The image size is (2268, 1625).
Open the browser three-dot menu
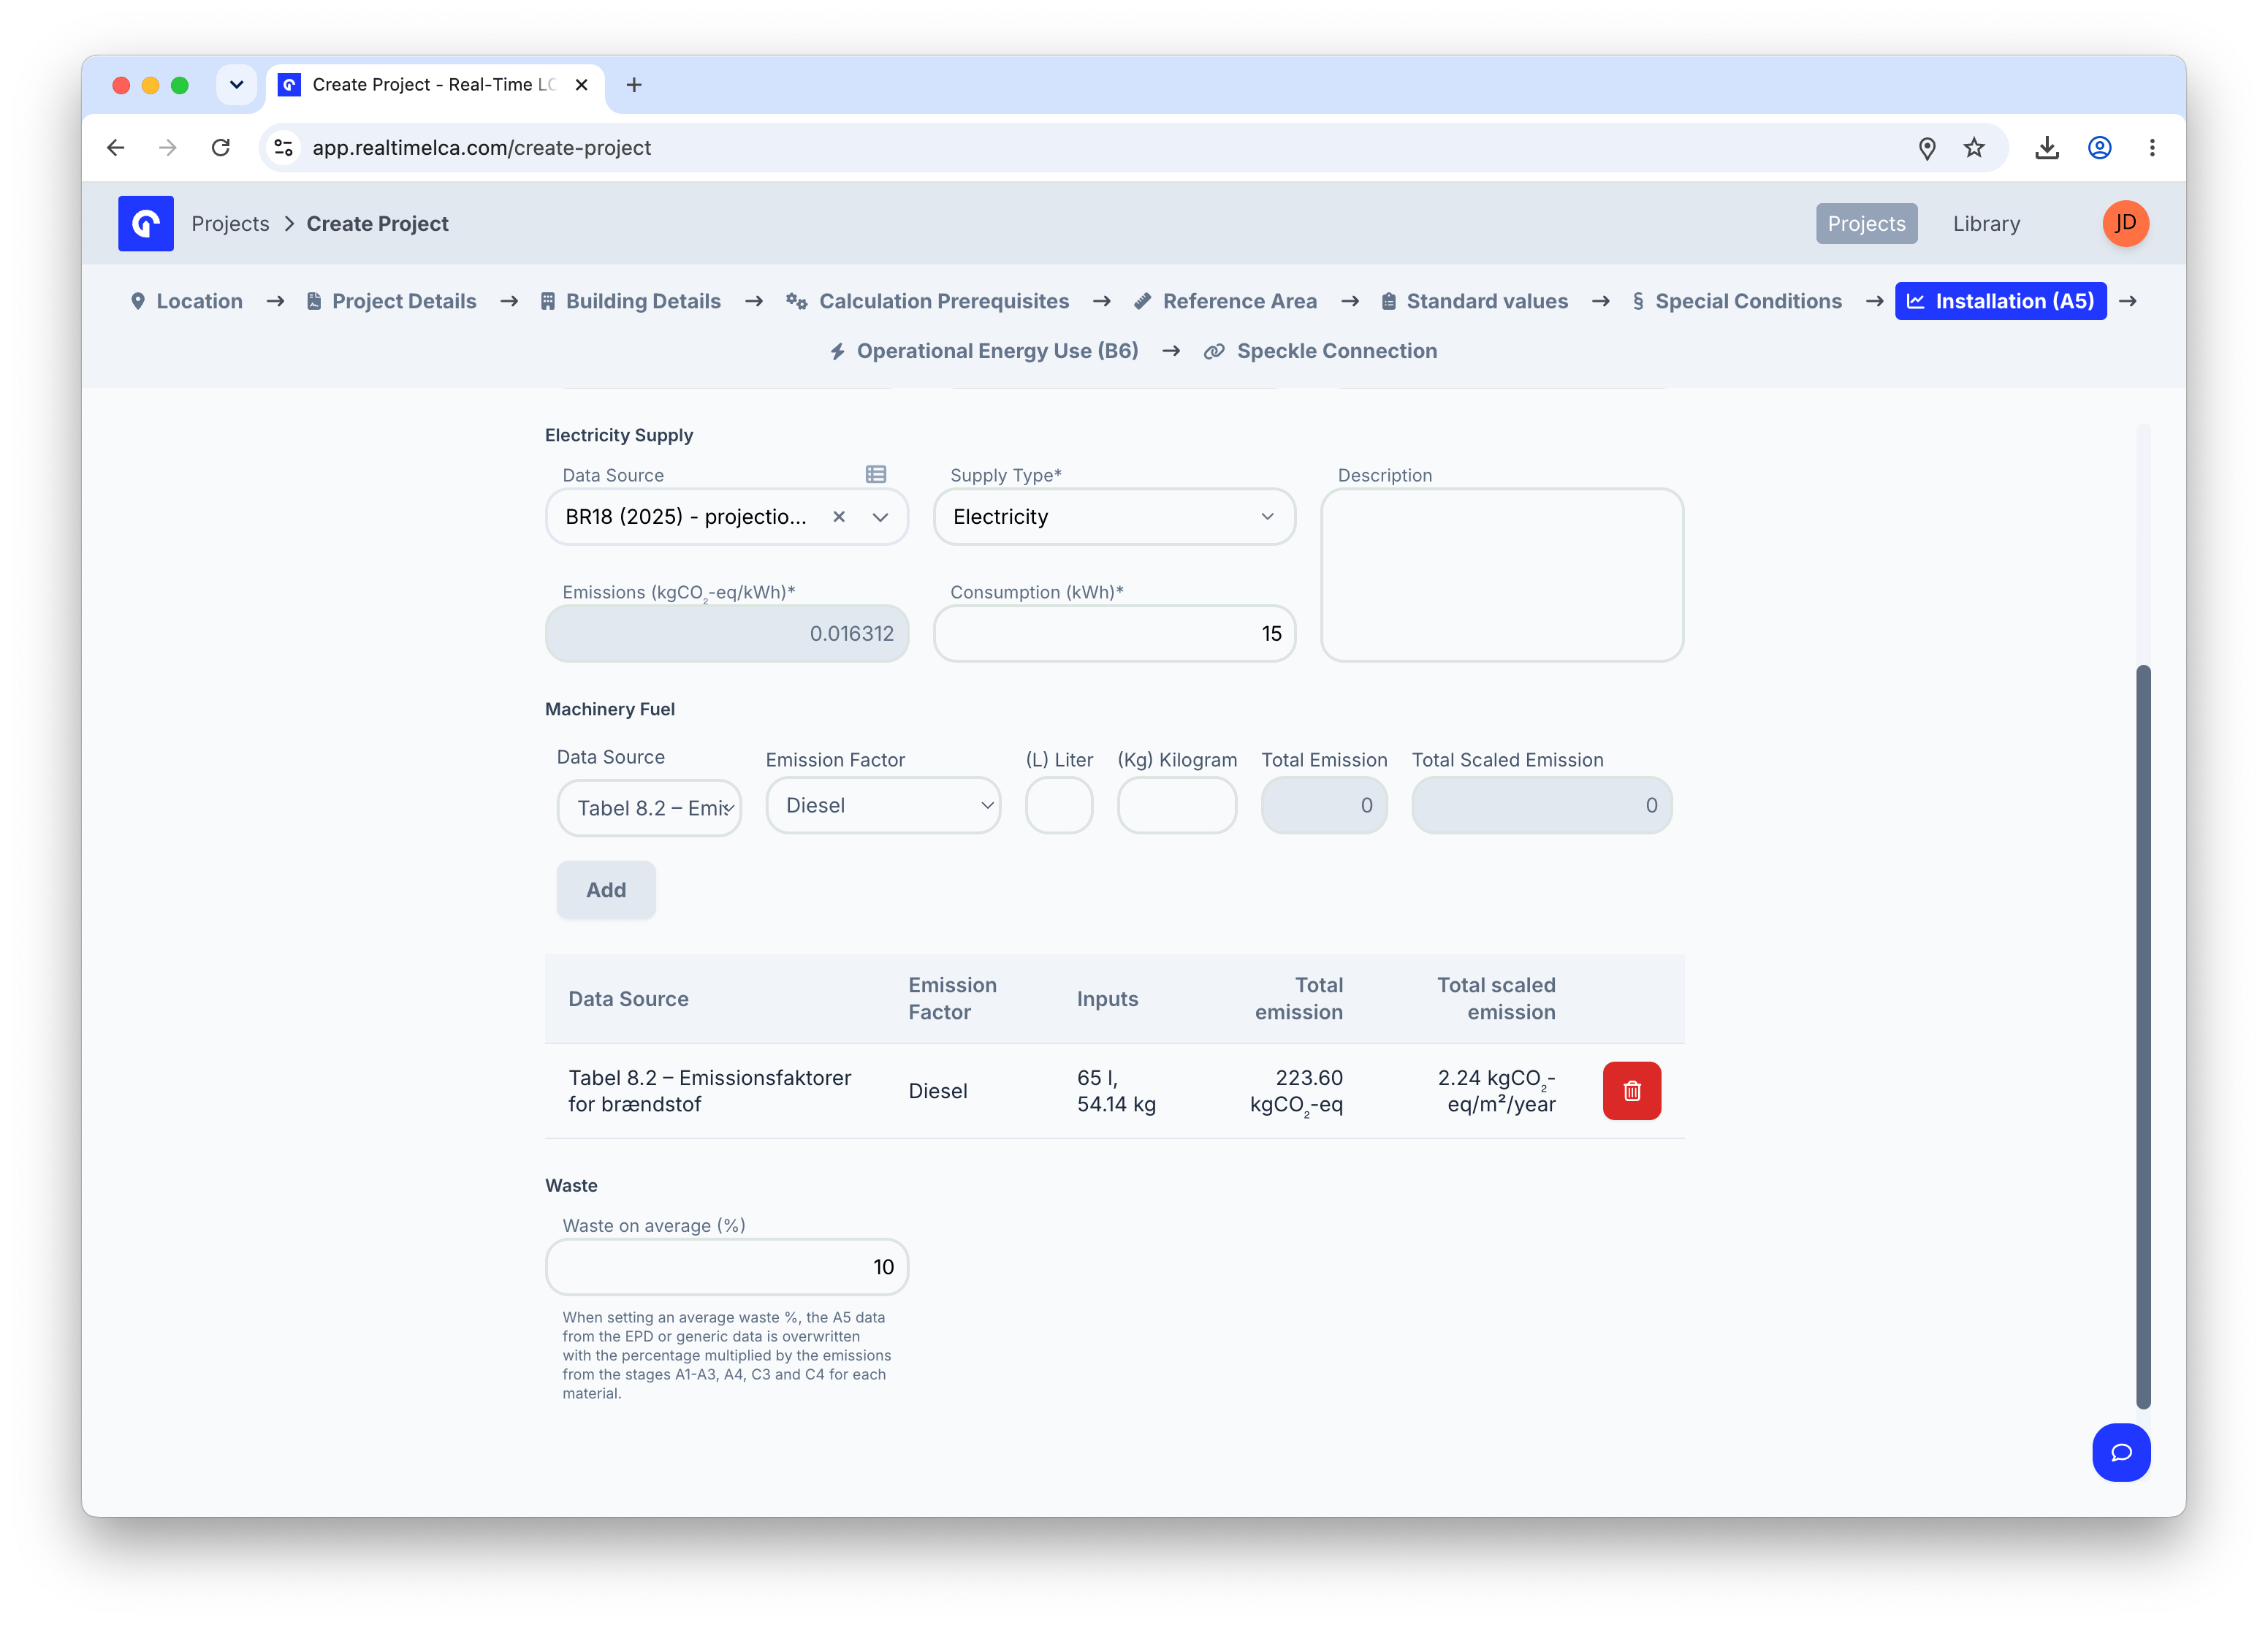2152,148
